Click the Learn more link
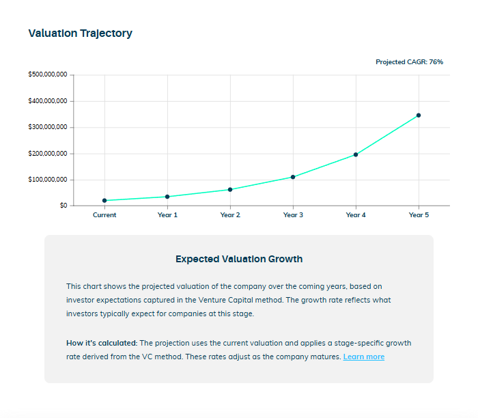 [363, 357]
